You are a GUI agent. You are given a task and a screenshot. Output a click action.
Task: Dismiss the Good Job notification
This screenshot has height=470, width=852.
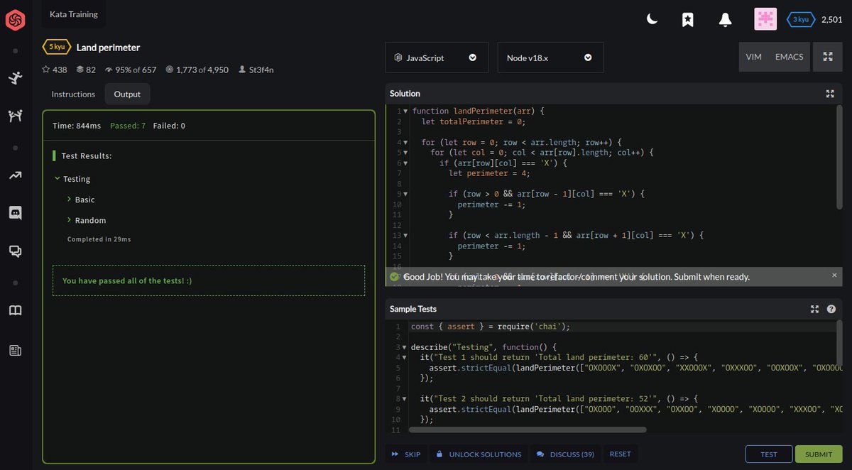pyautogui.click(x=834, y=275)
